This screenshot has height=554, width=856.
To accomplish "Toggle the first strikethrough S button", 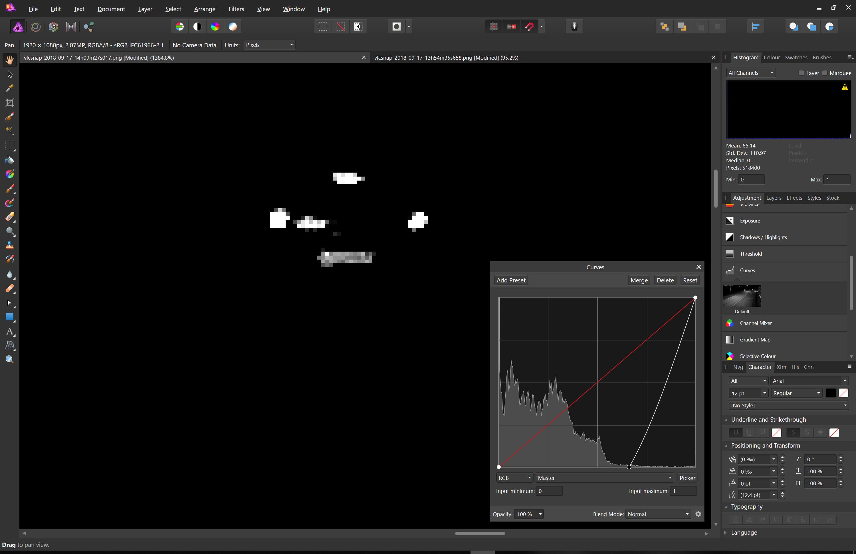I will click(x=793, y=432).
